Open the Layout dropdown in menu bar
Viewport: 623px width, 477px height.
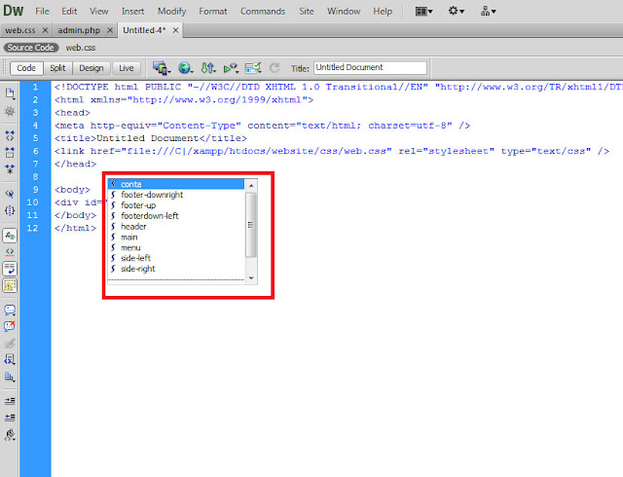[x=423, y=11]
